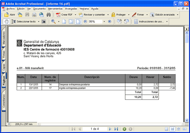Click the zoom out minus button
Screen dimensions: 190x133
85,22
